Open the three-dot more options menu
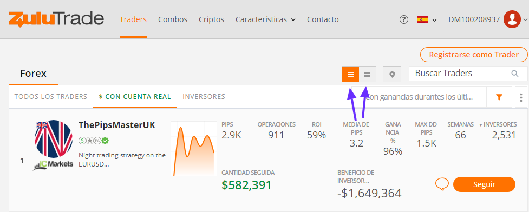The width and height of the screenshot is (529, 212). coord(521,97)
